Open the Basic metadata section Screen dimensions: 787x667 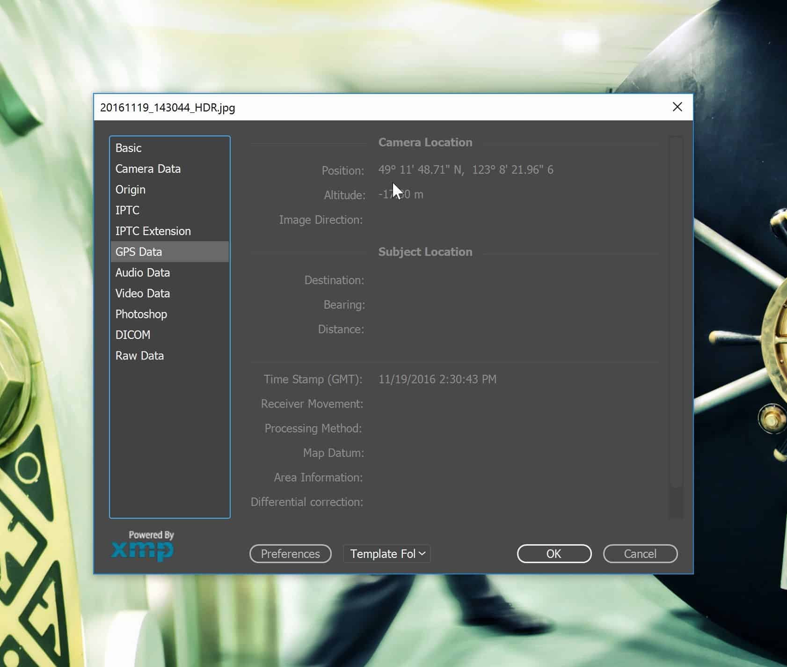coord(169,148)
